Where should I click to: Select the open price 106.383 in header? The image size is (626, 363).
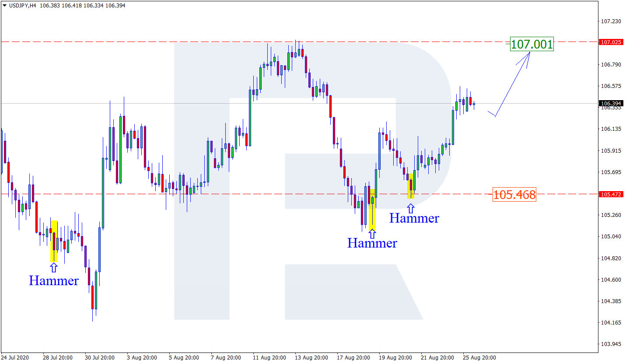[49, 6]
